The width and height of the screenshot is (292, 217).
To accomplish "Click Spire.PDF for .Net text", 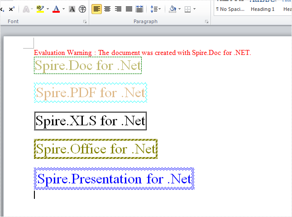I will tap(91, 93).
